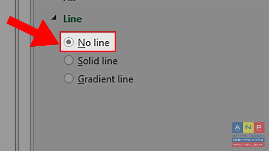The height and width of the screenshot is (151, 269).
Task: Select the No line radio button
Action: point(69,42)
